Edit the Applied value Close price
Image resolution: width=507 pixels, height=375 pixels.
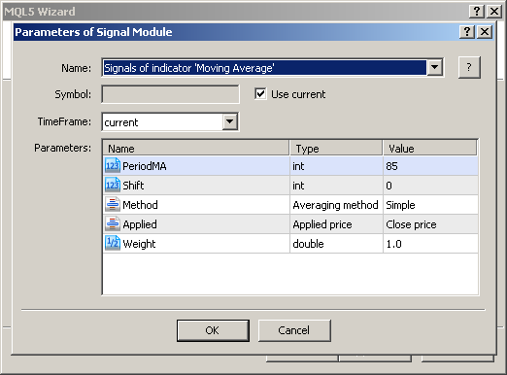430,224
